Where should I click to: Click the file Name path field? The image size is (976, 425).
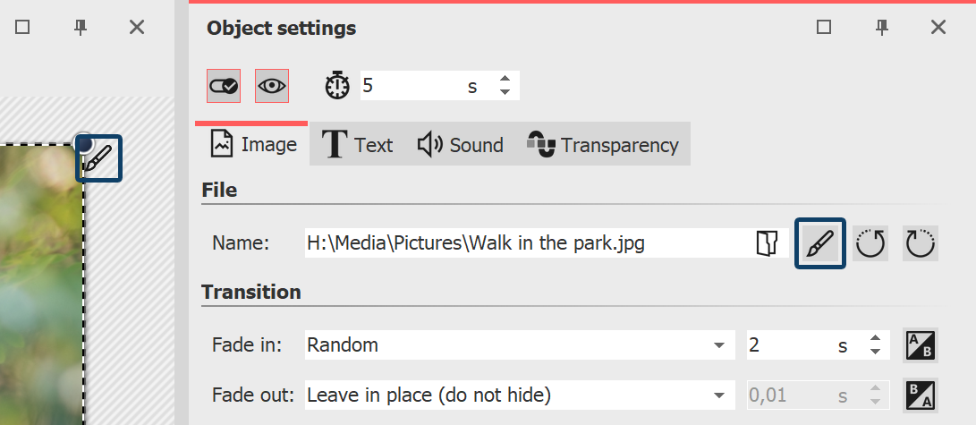[528, 243]
